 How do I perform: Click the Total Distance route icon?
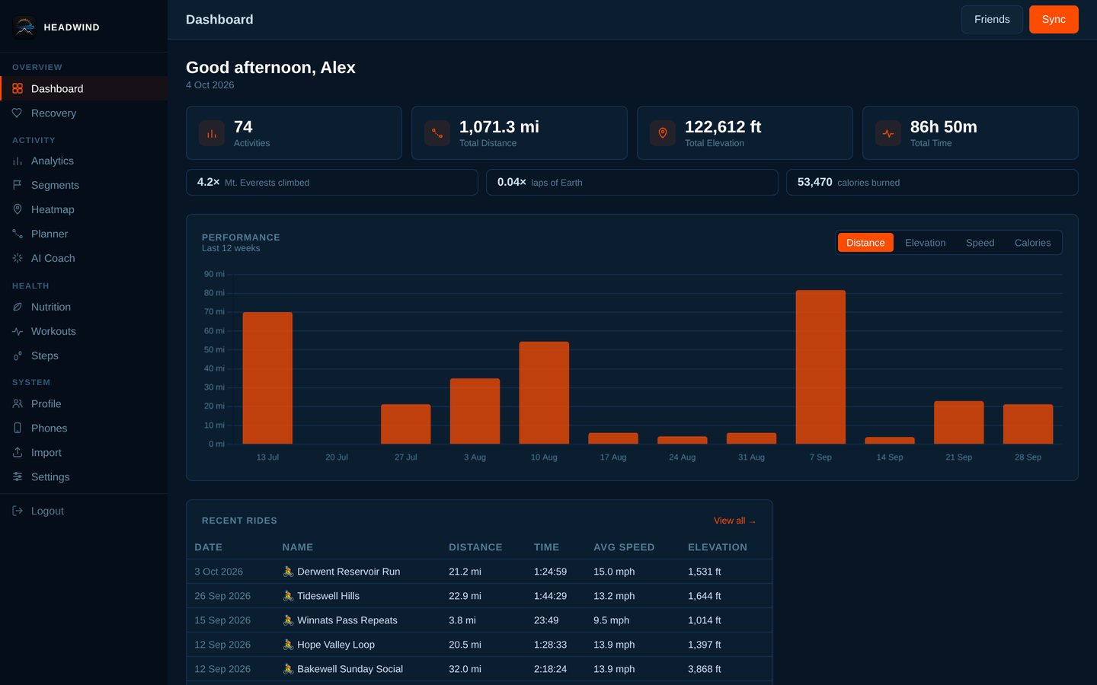click(x=437, y=133)
